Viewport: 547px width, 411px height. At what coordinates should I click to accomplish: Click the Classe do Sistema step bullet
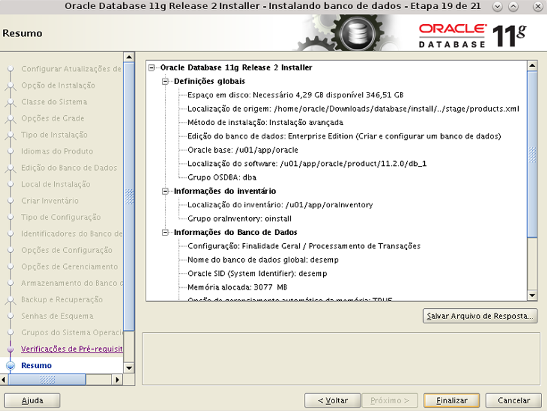10,102
